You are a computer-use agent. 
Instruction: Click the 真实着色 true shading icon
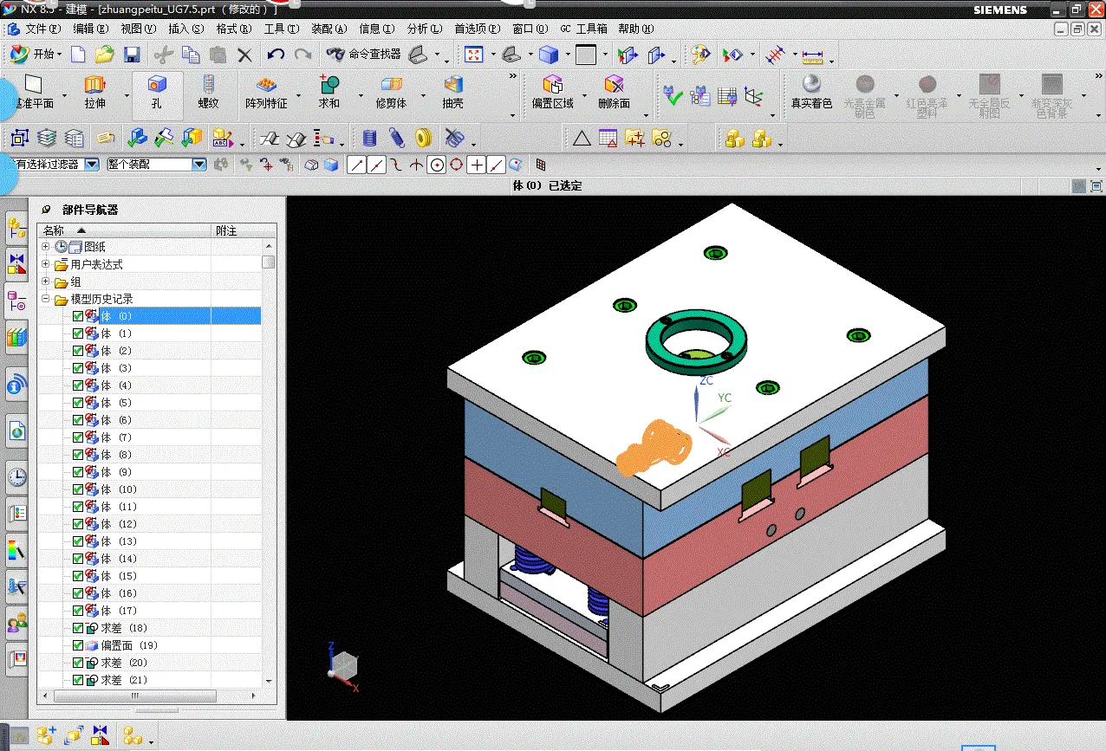click(811, 94)
